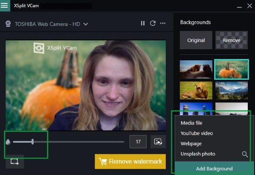Select Unsplash photo from the menu

(198, 154)
